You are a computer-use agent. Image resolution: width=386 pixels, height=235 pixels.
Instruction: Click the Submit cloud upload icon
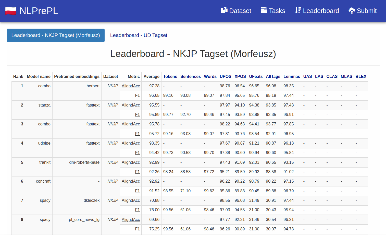352,11
